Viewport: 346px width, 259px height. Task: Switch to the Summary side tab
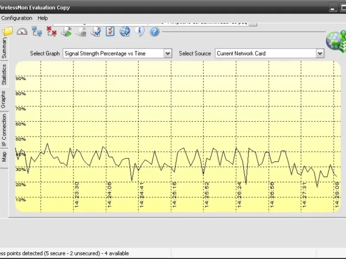coord(4,47)
